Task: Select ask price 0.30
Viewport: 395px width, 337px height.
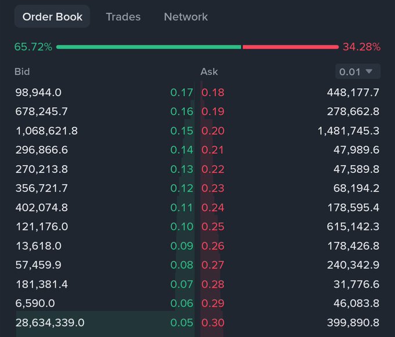Action: 213,322
